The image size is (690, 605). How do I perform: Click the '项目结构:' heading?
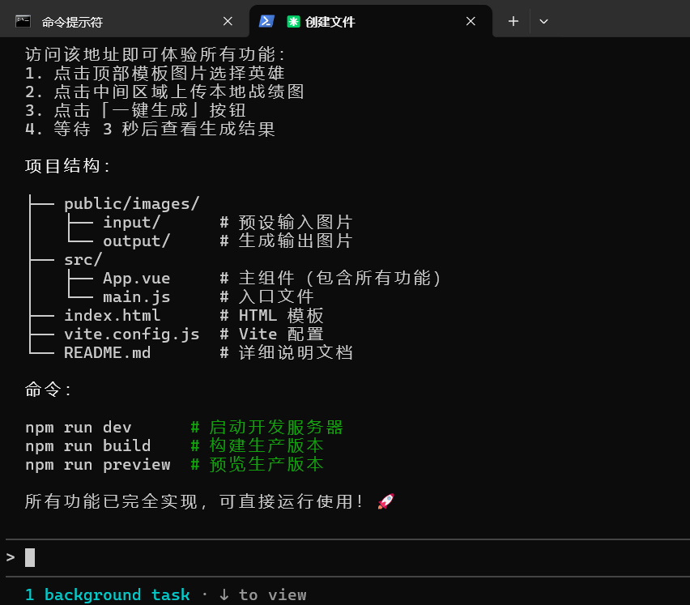[67, 166]
